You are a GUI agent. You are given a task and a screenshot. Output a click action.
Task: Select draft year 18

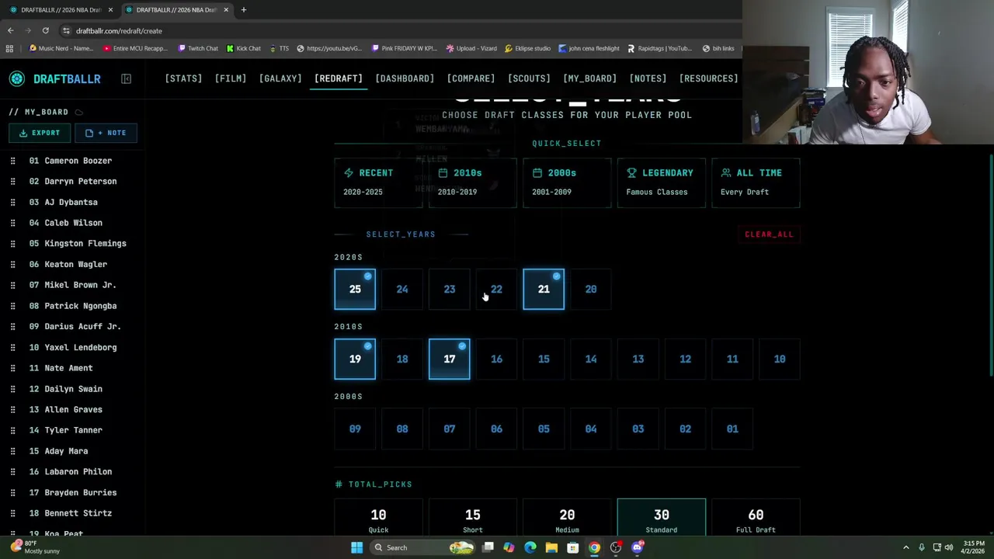point(402,359)
